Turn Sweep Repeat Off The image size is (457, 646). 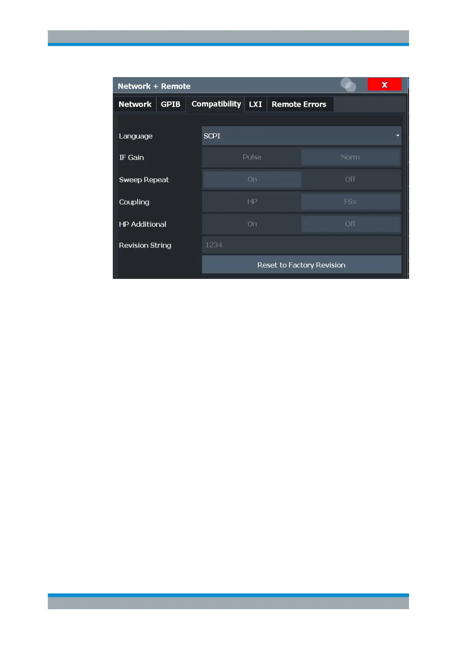click(350, 180)
